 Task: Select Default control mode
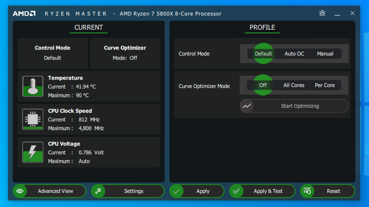click(263, 54)
